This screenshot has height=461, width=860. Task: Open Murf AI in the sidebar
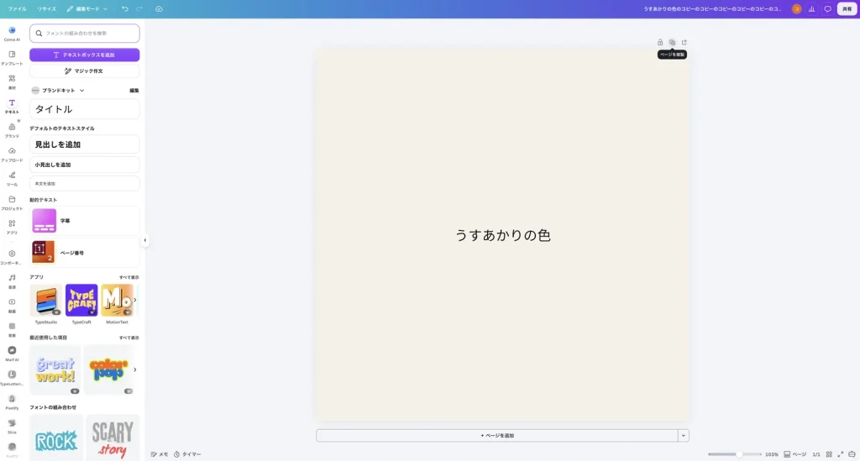(12, 353)
